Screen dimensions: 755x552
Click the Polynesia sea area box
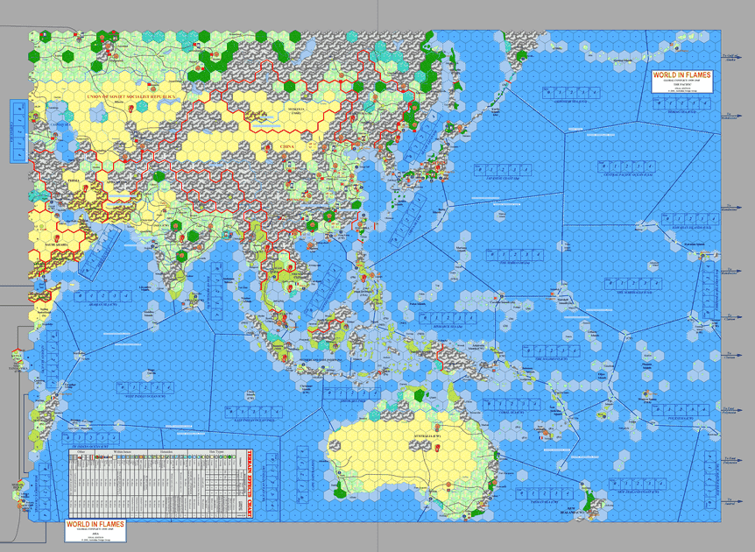681,410
